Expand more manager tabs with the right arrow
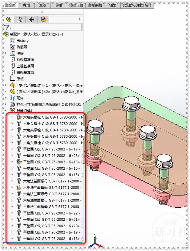Viewport: 190px width, 251px height. [80, 19]
